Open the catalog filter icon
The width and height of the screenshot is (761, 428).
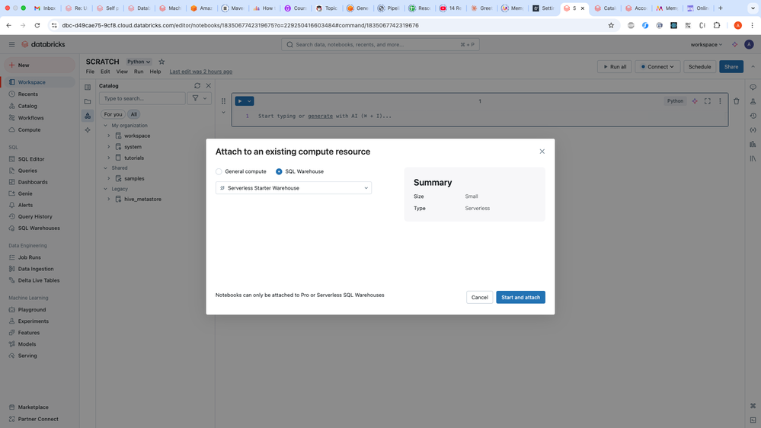pyautogui.click(x=196, y=98)
